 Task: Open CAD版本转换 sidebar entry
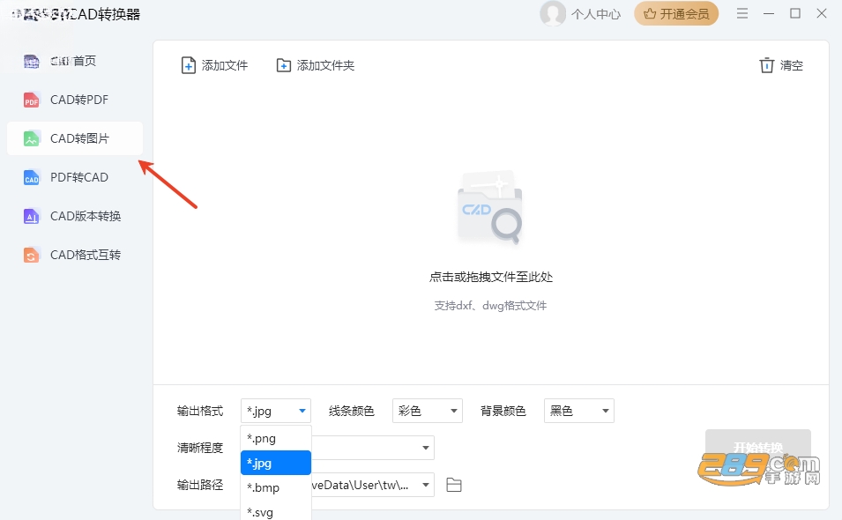(x=75, y=216)
